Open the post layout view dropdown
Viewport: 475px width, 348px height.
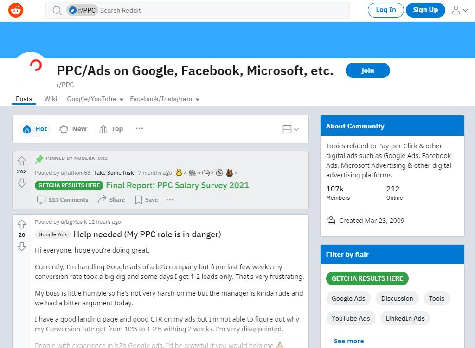coord(290,129)
